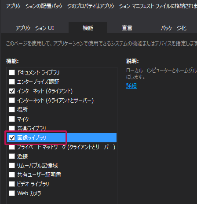
Task: Check the 近接 checkbox
Action: (x=12, y=156)
